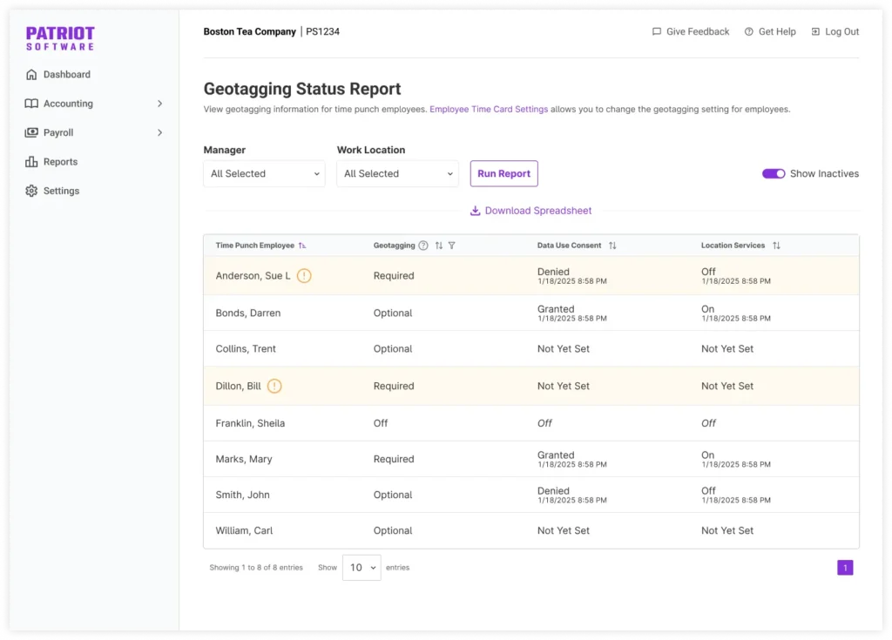Click Granted consent in Bonds, Darren row

click(556, 309)
